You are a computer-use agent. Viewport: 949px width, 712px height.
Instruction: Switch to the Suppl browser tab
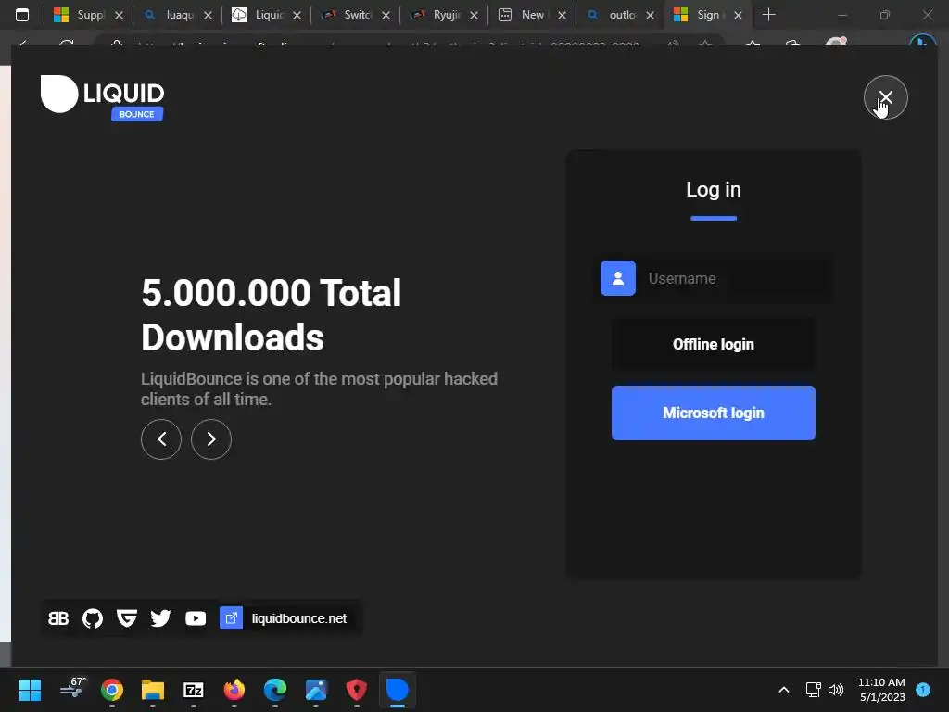[x=88, y=15]
